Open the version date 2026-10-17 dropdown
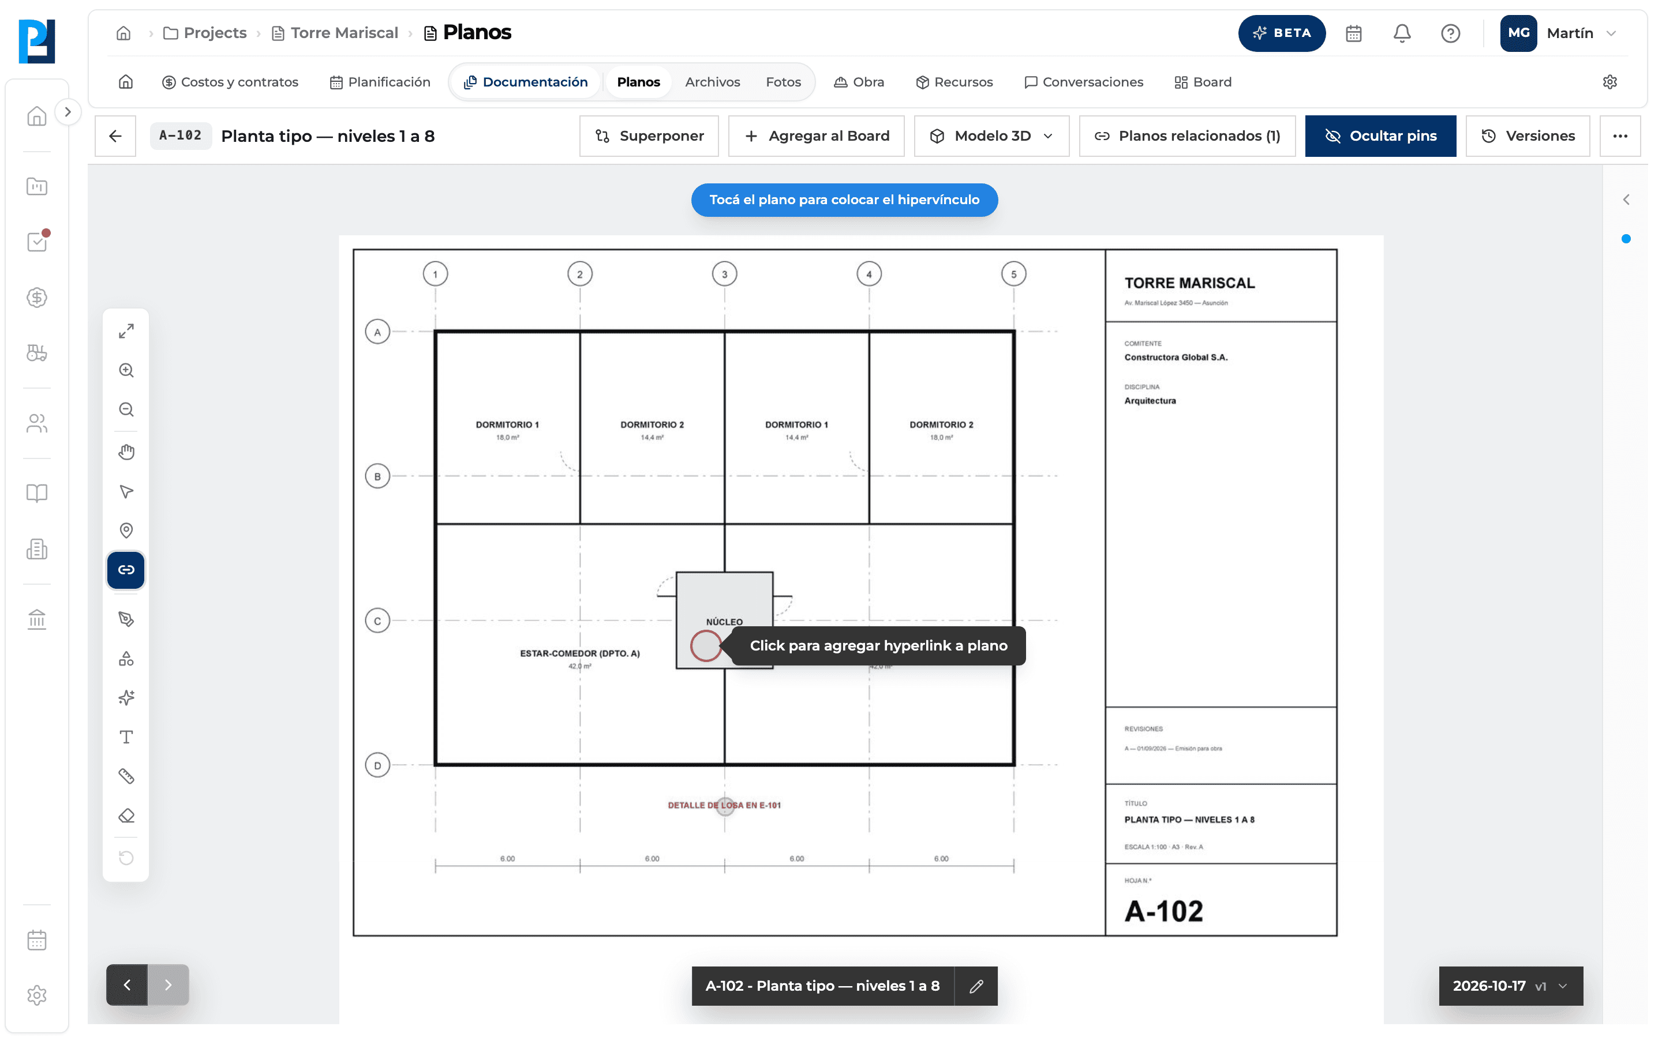 pos(1511,986)
